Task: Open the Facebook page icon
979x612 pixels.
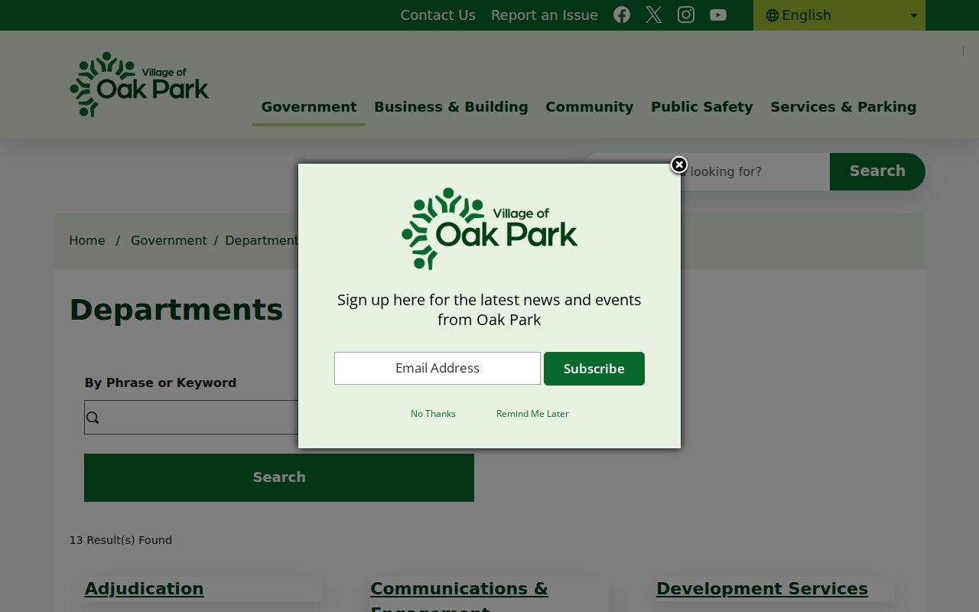Action: (622, 15)
